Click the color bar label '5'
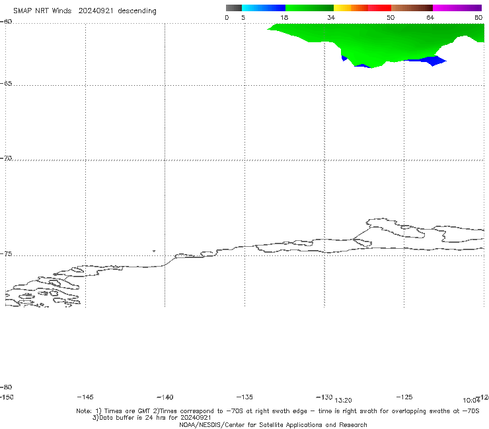489x429 pixels. [x=243, y=17]
